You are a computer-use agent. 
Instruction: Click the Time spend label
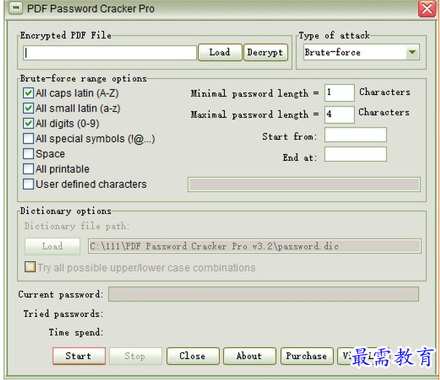click(76, 332)
